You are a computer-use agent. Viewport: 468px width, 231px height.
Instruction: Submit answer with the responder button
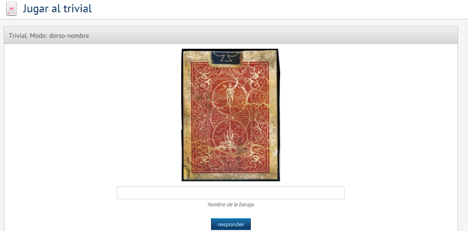[231, 224]
